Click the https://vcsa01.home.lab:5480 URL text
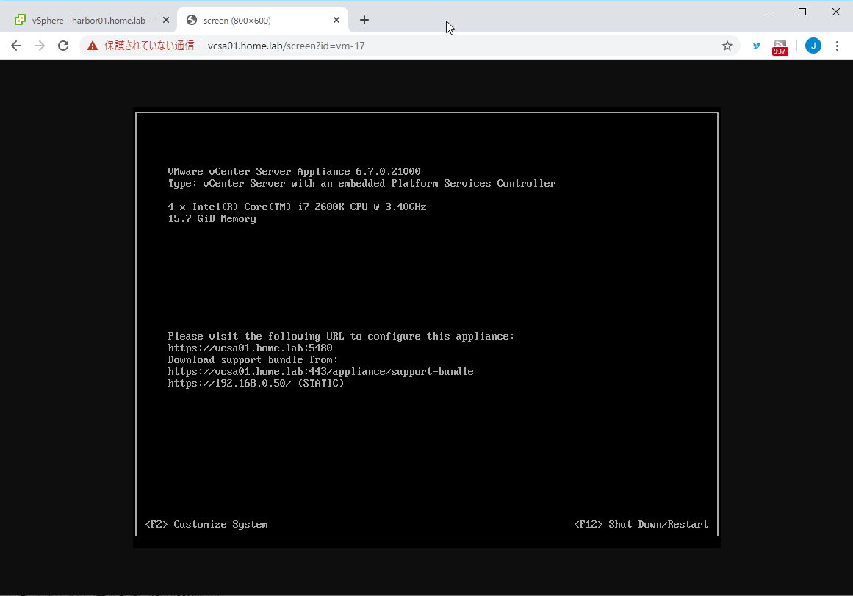 [251, 348]
